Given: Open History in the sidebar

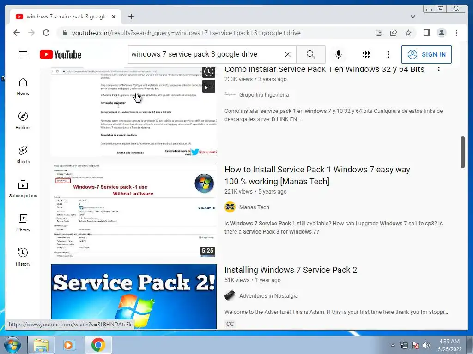Looking at the screenshot, I should click(23, 257).
